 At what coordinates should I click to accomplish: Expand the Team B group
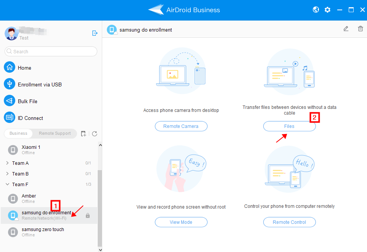pos(20,174)
